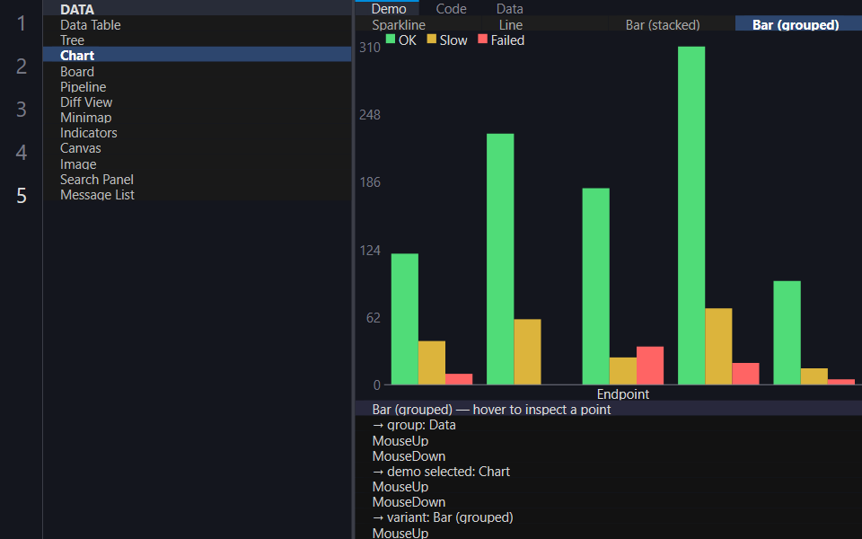Open the Tree demo
The width and height of the screenshot is (862, 539).
coord(197,40)
